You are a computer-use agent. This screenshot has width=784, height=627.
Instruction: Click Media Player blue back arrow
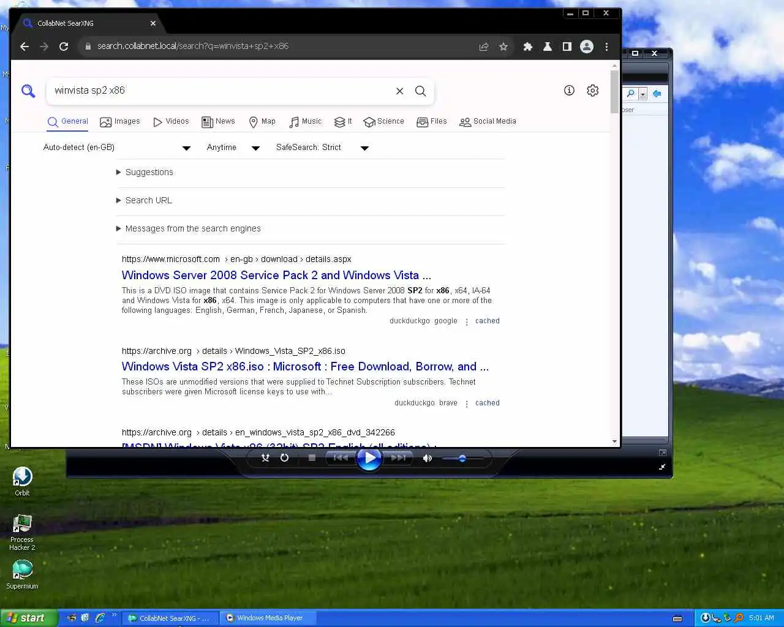(657, 94)
